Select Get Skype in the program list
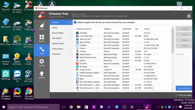This screenshot has height=110, width=195. [118, 67]
